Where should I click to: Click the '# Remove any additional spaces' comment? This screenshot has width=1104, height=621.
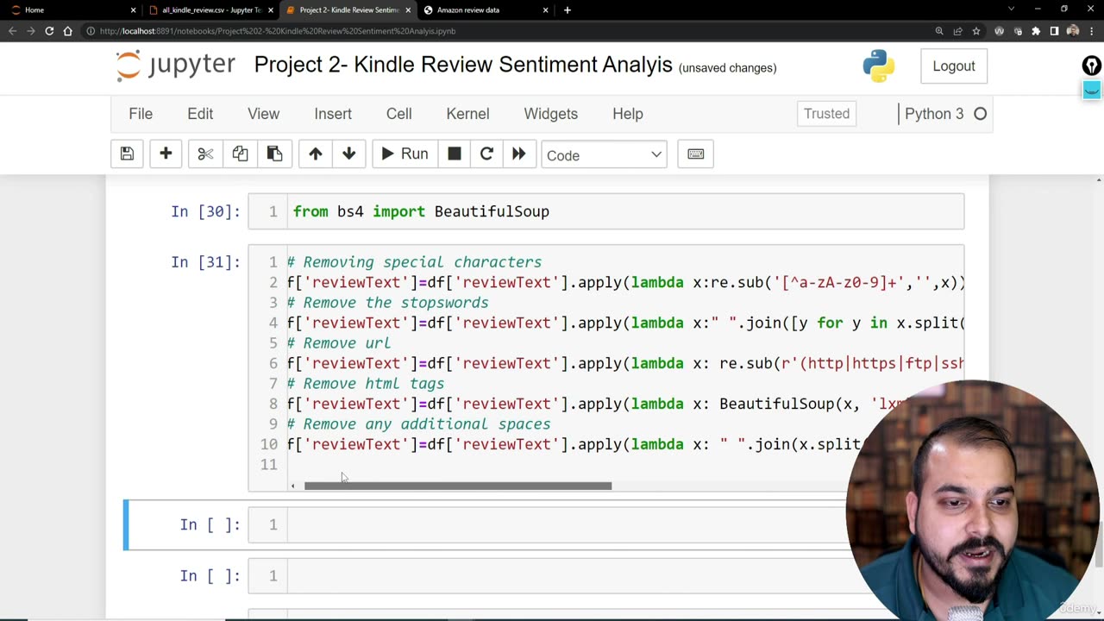[x=419, y=424]
